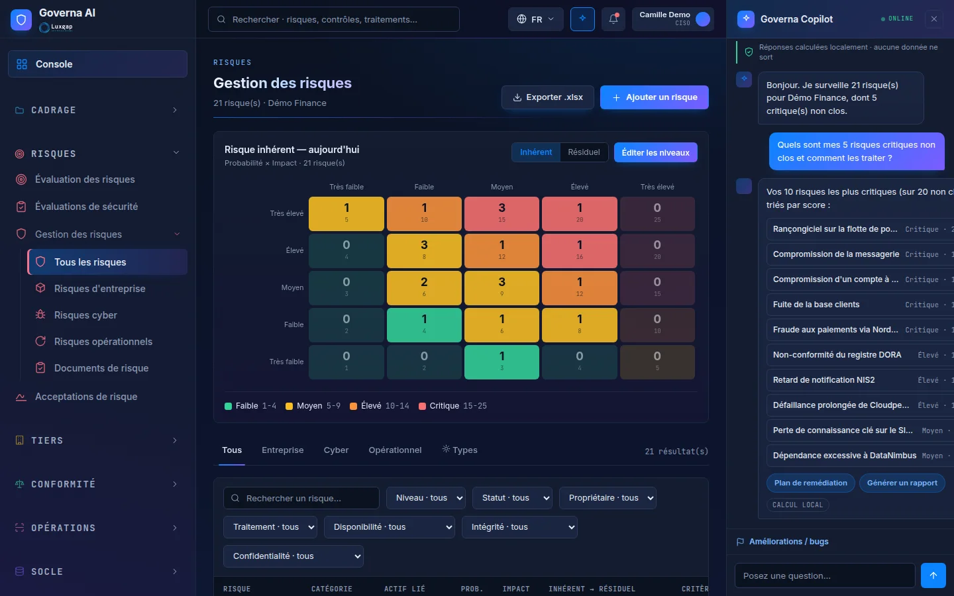Click the Console grid icon
The width and height of the screenshot is (954, 596).
[22, 64]
